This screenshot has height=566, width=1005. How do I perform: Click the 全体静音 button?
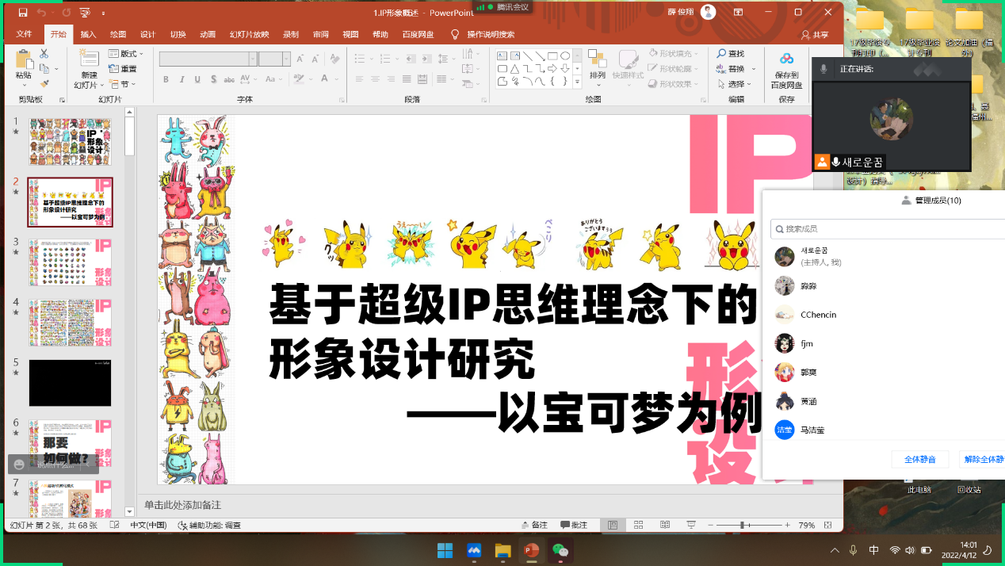coord(919,459)
